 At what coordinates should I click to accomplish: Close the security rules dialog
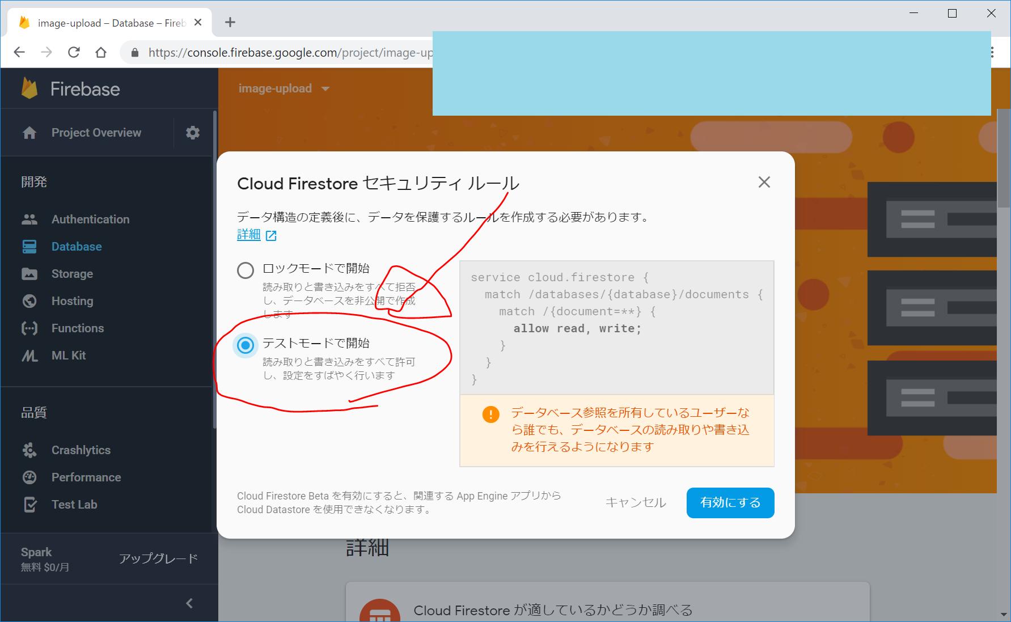(764, 182)
